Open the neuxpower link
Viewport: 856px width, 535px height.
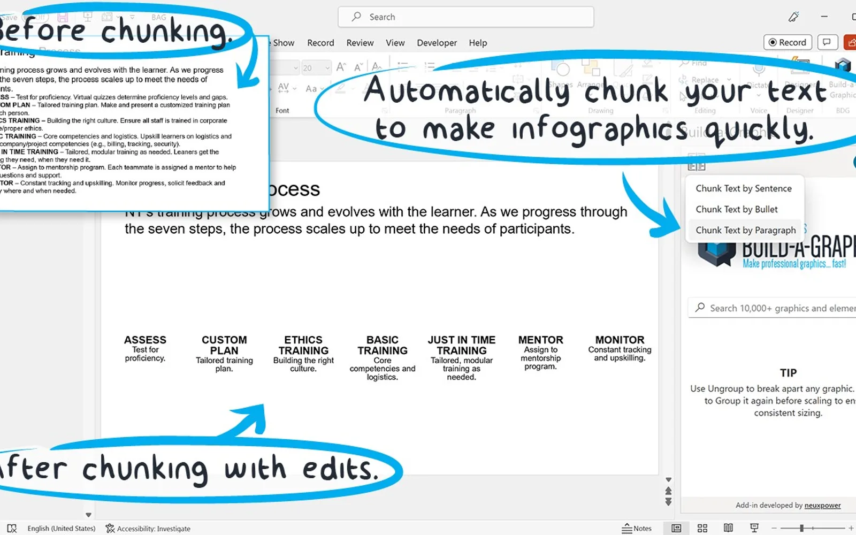822,505
